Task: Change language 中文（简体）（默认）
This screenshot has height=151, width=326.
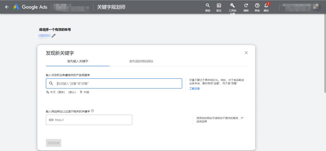Action: tap(61, 92)
